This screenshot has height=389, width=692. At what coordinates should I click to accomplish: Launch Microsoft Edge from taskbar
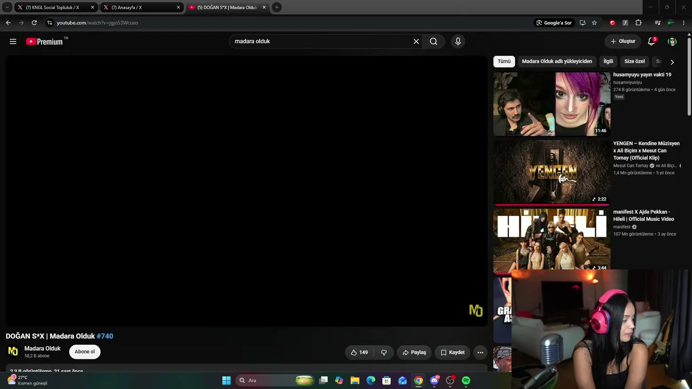click(371, 380)
